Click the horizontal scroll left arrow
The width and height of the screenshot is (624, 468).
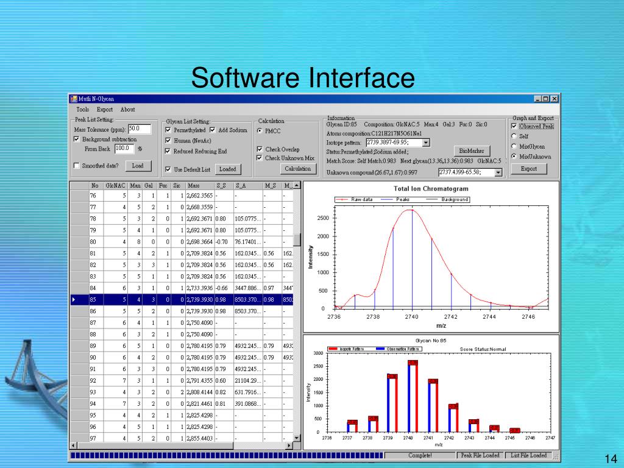[x=74, y=445]
